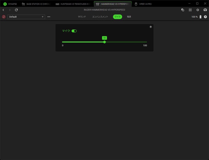Click the red profile indicator icon beside Default

[4, 17]
